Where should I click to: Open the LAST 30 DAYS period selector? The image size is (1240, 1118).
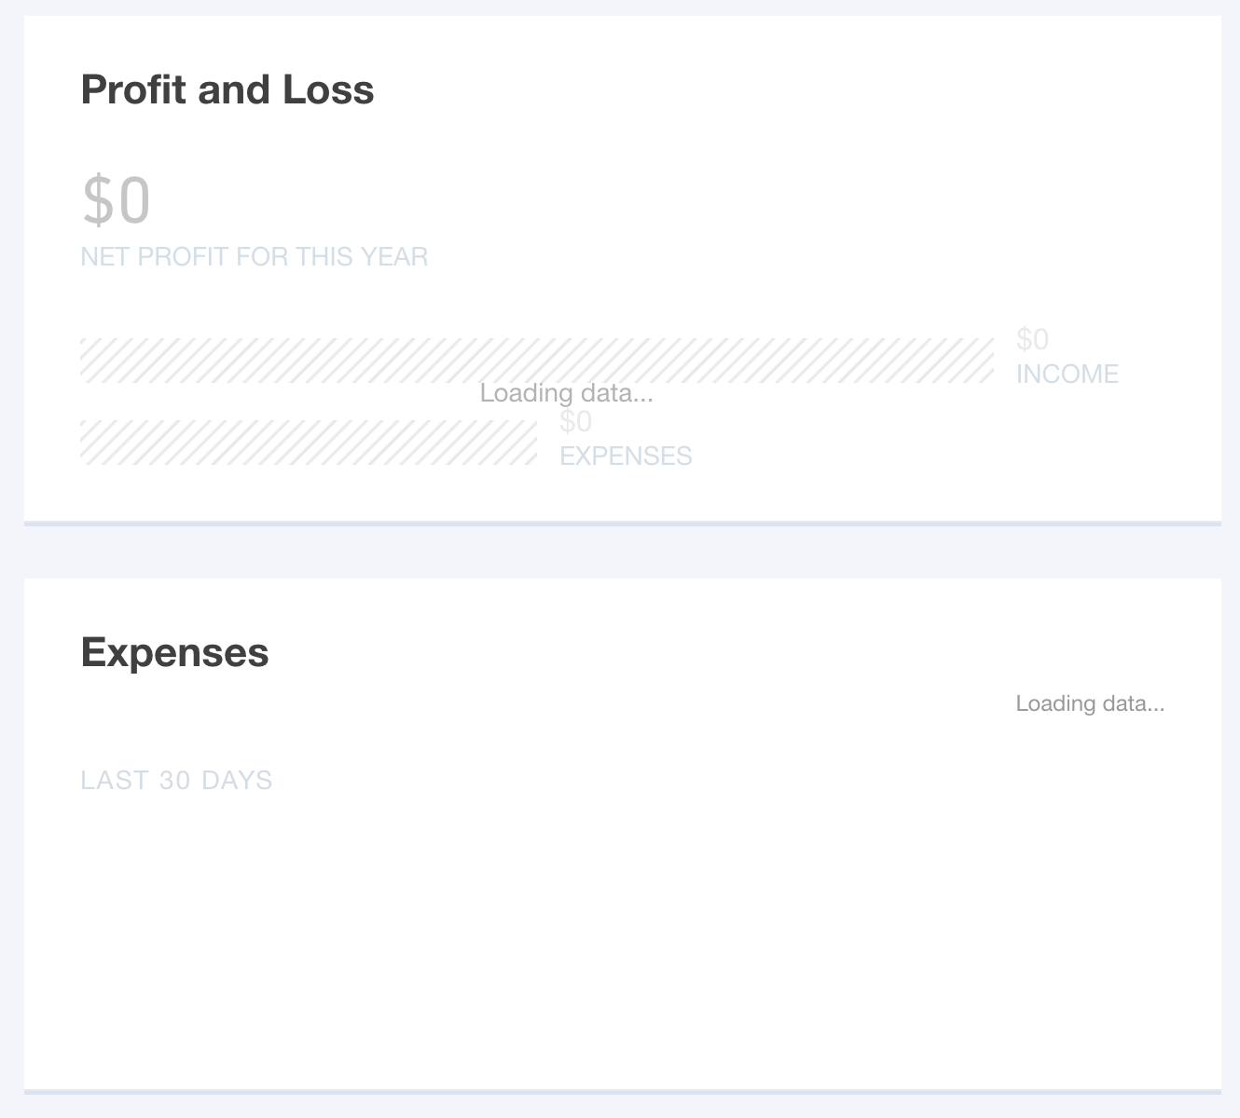click(x=177, y=781)
